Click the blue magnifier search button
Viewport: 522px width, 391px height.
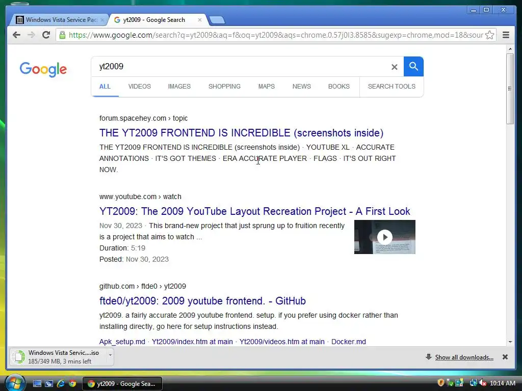point(413,67)
